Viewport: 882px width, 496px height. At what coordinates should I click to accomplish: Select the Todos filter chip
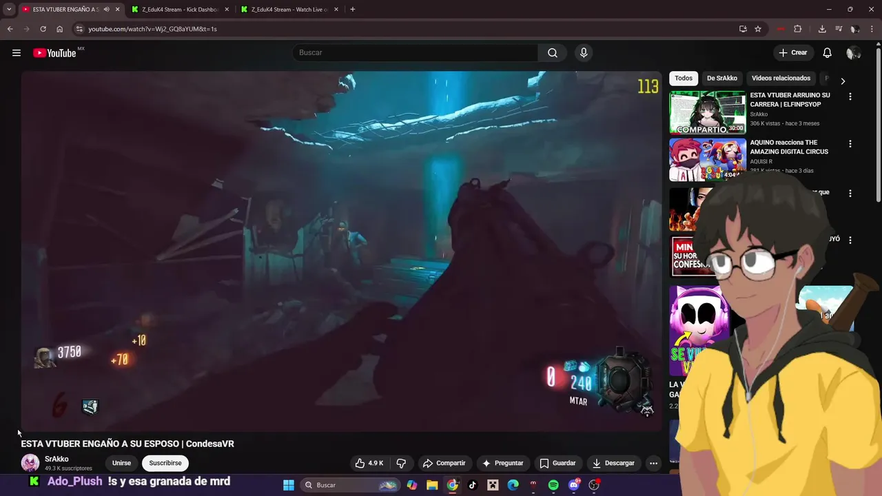pos(684,79)
